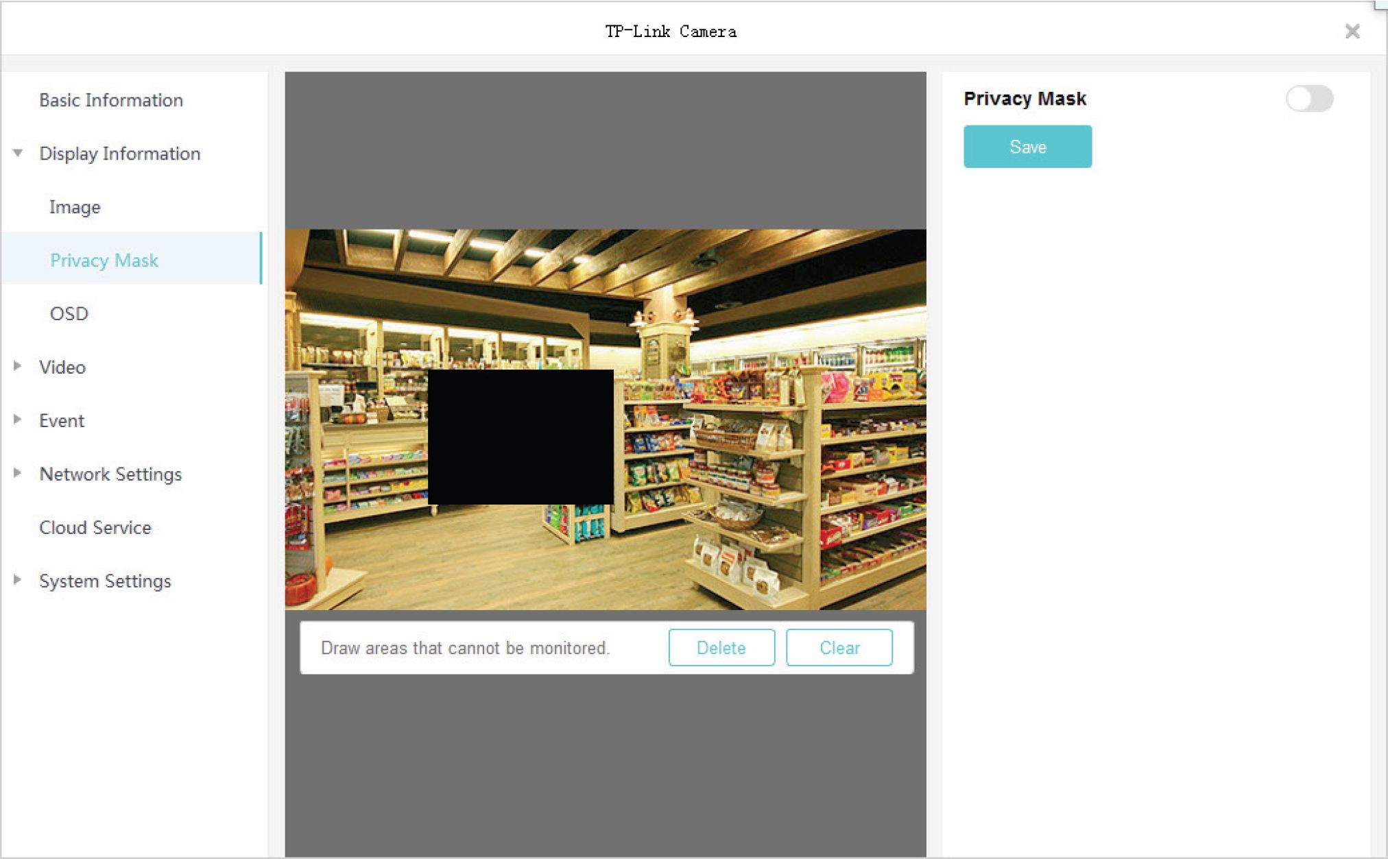Open the Cloud Service page
The image size is (1388, 859).
[95, 527]
